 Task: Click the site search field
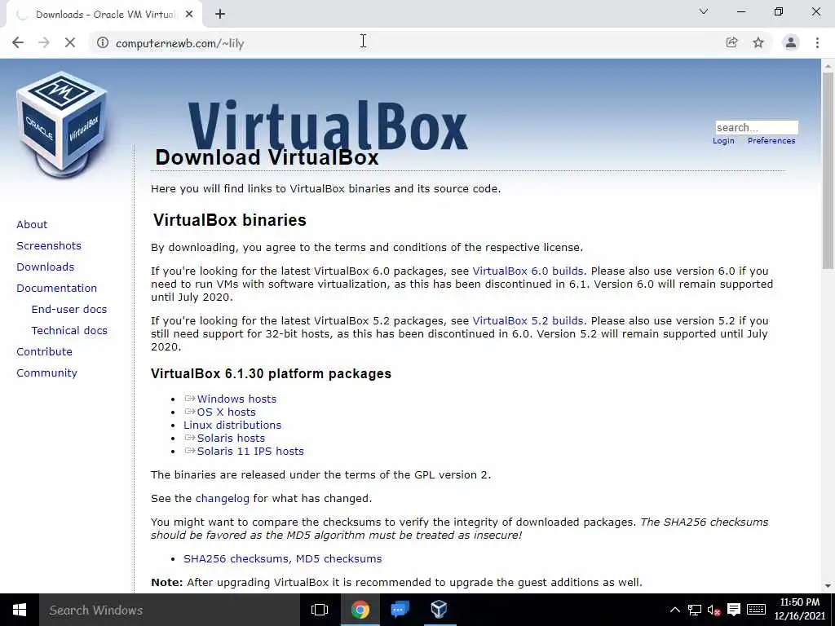757,127
